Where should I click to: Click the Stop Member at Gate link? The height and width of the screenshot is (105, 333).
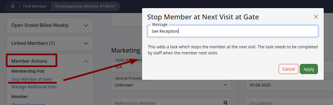pyautogui.click(x=32, y=79)
